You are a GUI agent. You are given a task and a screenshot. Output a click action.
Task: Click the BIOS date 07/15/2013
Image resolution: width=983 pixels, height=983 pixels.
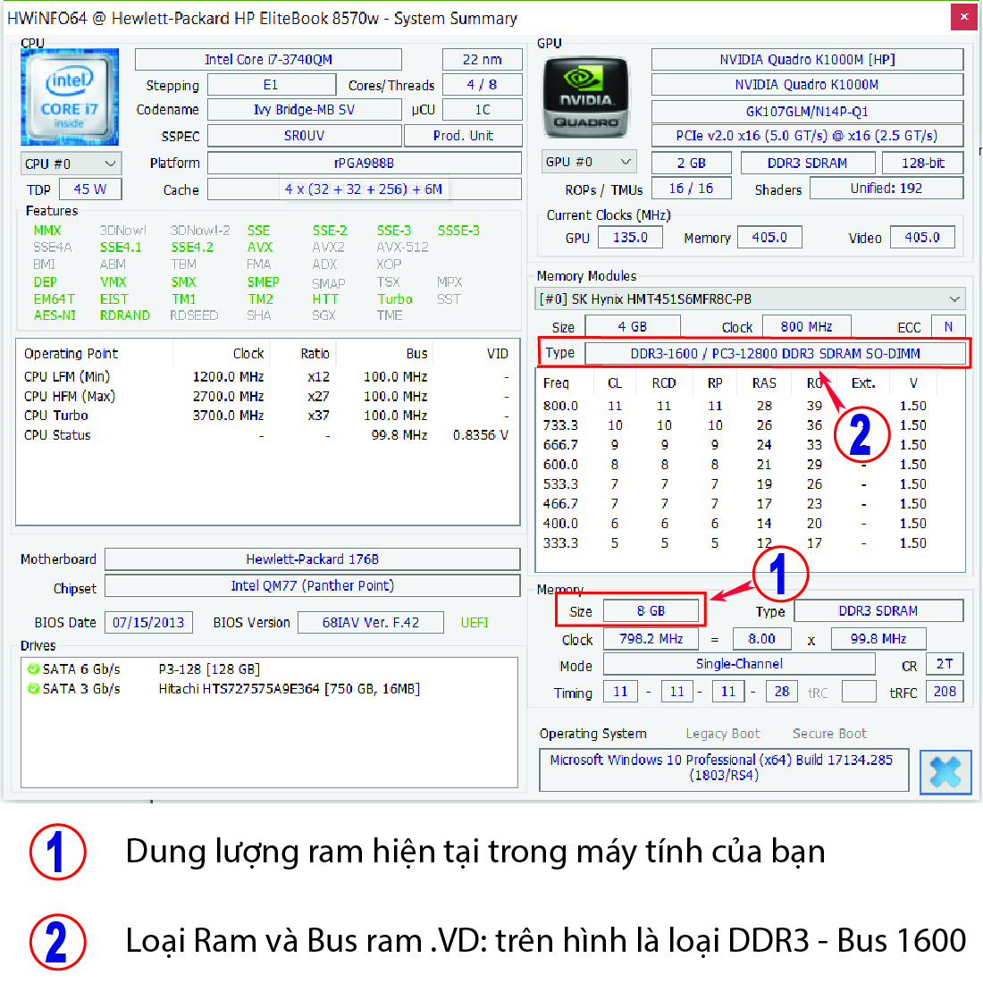point(148,623)
